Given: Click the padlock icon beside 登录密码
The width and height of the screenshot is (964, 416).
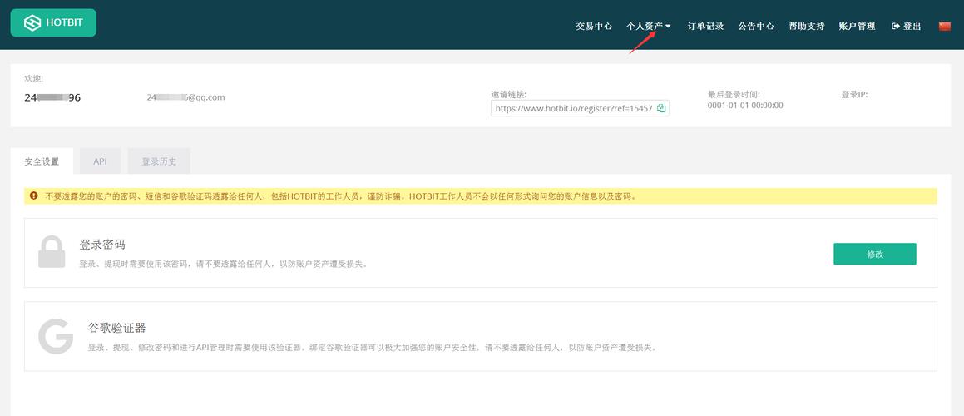Looking at the screenshot, I should click(52, 252).
